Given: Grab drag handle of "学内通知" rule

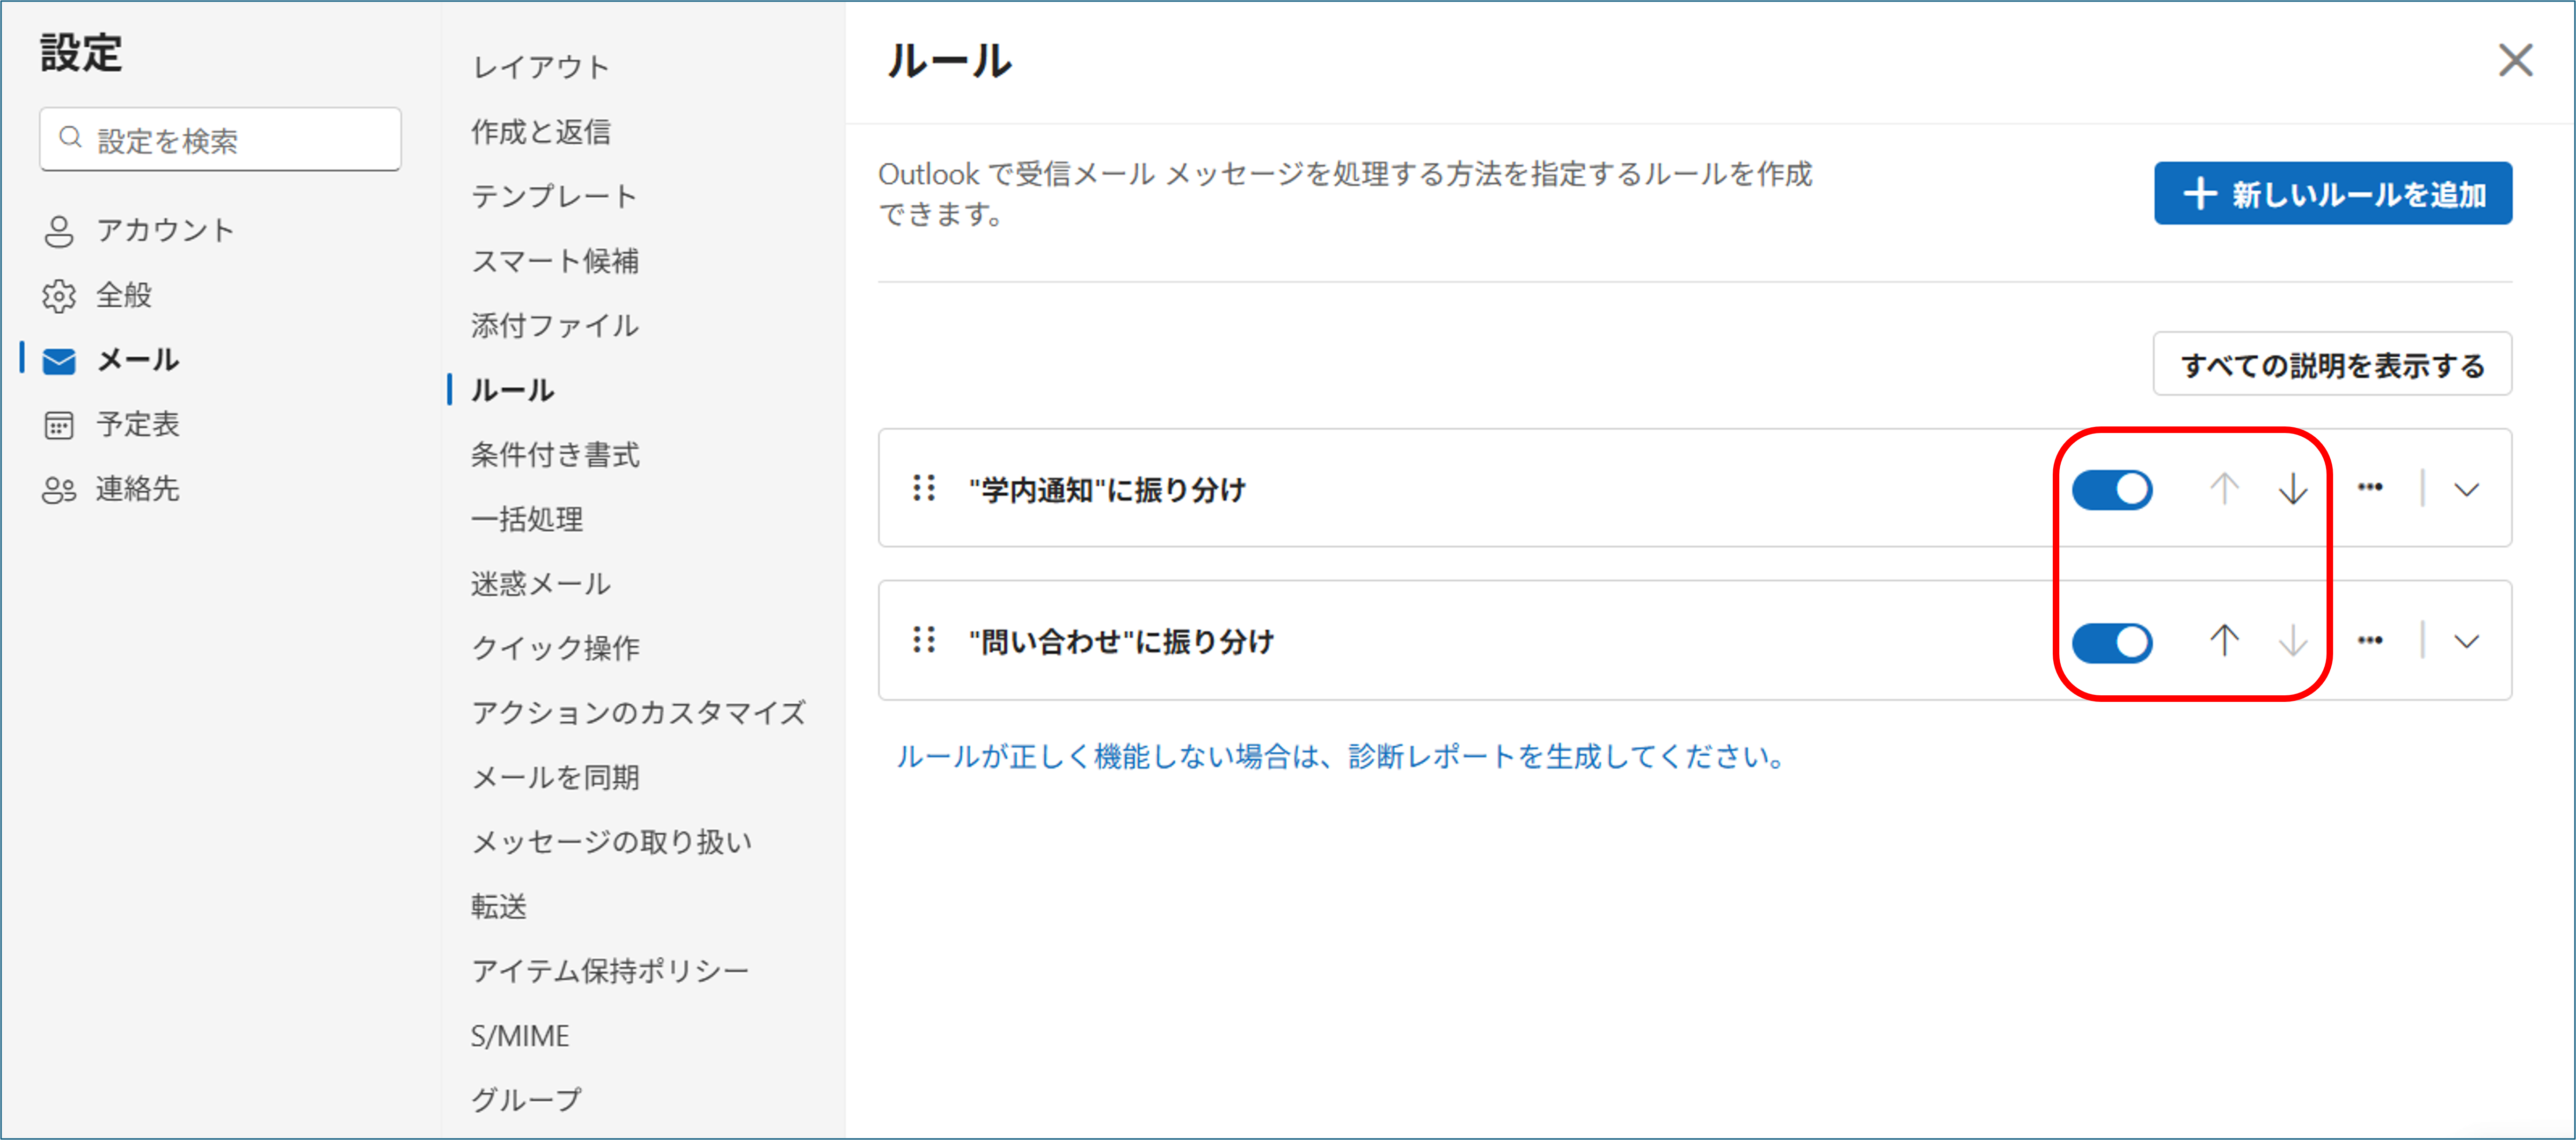Looking at the screenshot, I should [x=924, y=488].
